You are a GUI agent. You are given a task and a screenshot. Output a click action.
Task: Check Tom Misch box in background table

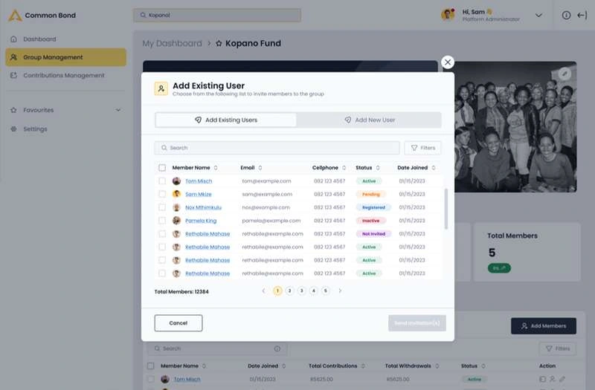[x=151, y=379]
